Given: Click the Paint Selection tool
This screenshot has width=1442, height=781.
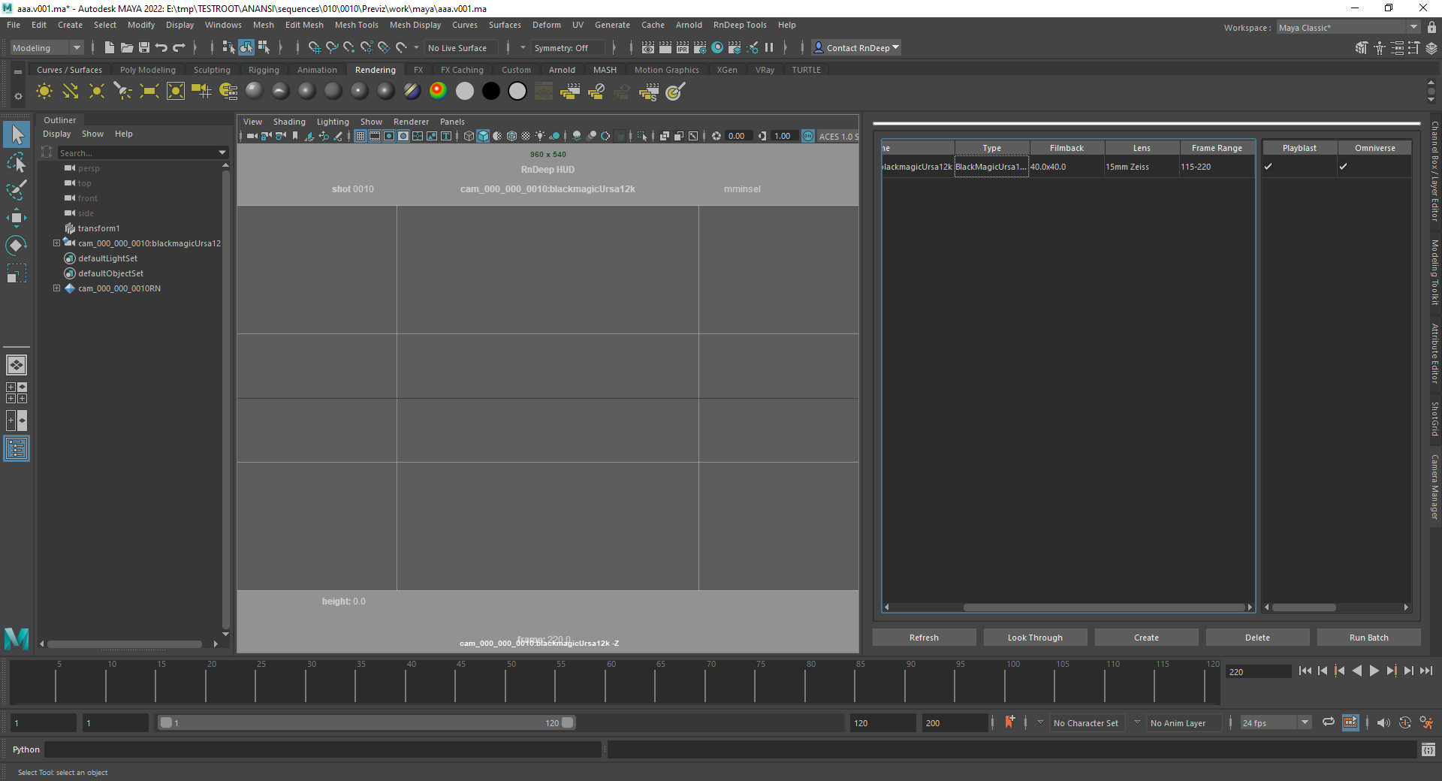Looking at the screenshot, I should 16,190.
